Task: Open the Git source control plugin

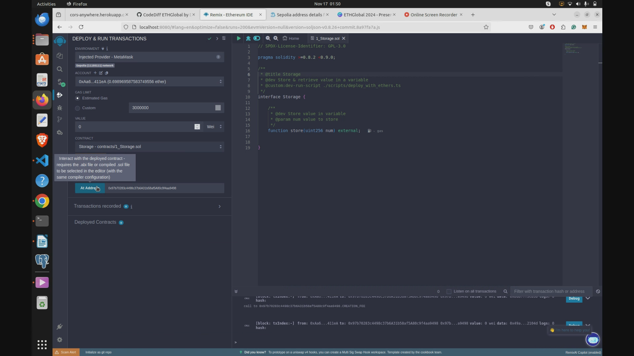Action: pyautogui.click(x=60, y=119)
